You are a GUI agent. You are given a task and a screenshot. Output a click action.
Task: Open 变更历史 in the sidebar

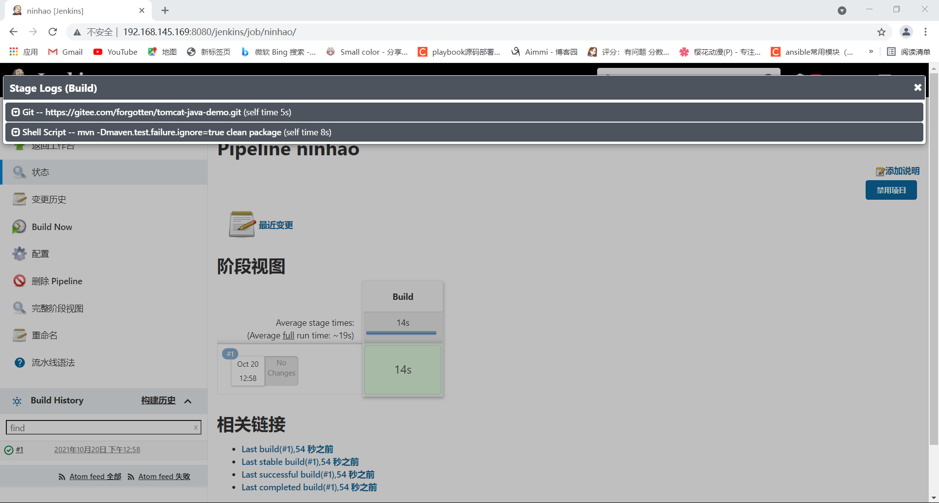(x=49, y=199)
